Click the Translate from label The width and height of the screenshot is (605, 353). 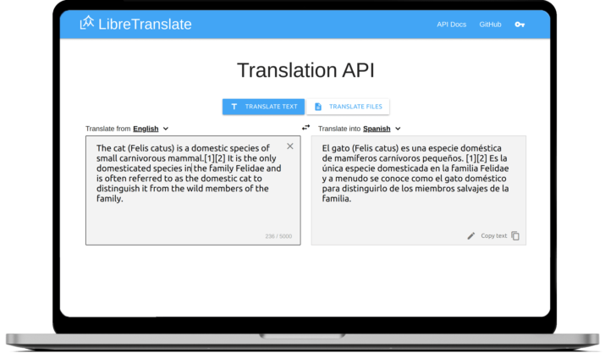pyautogui.click(x=108, y=129)
